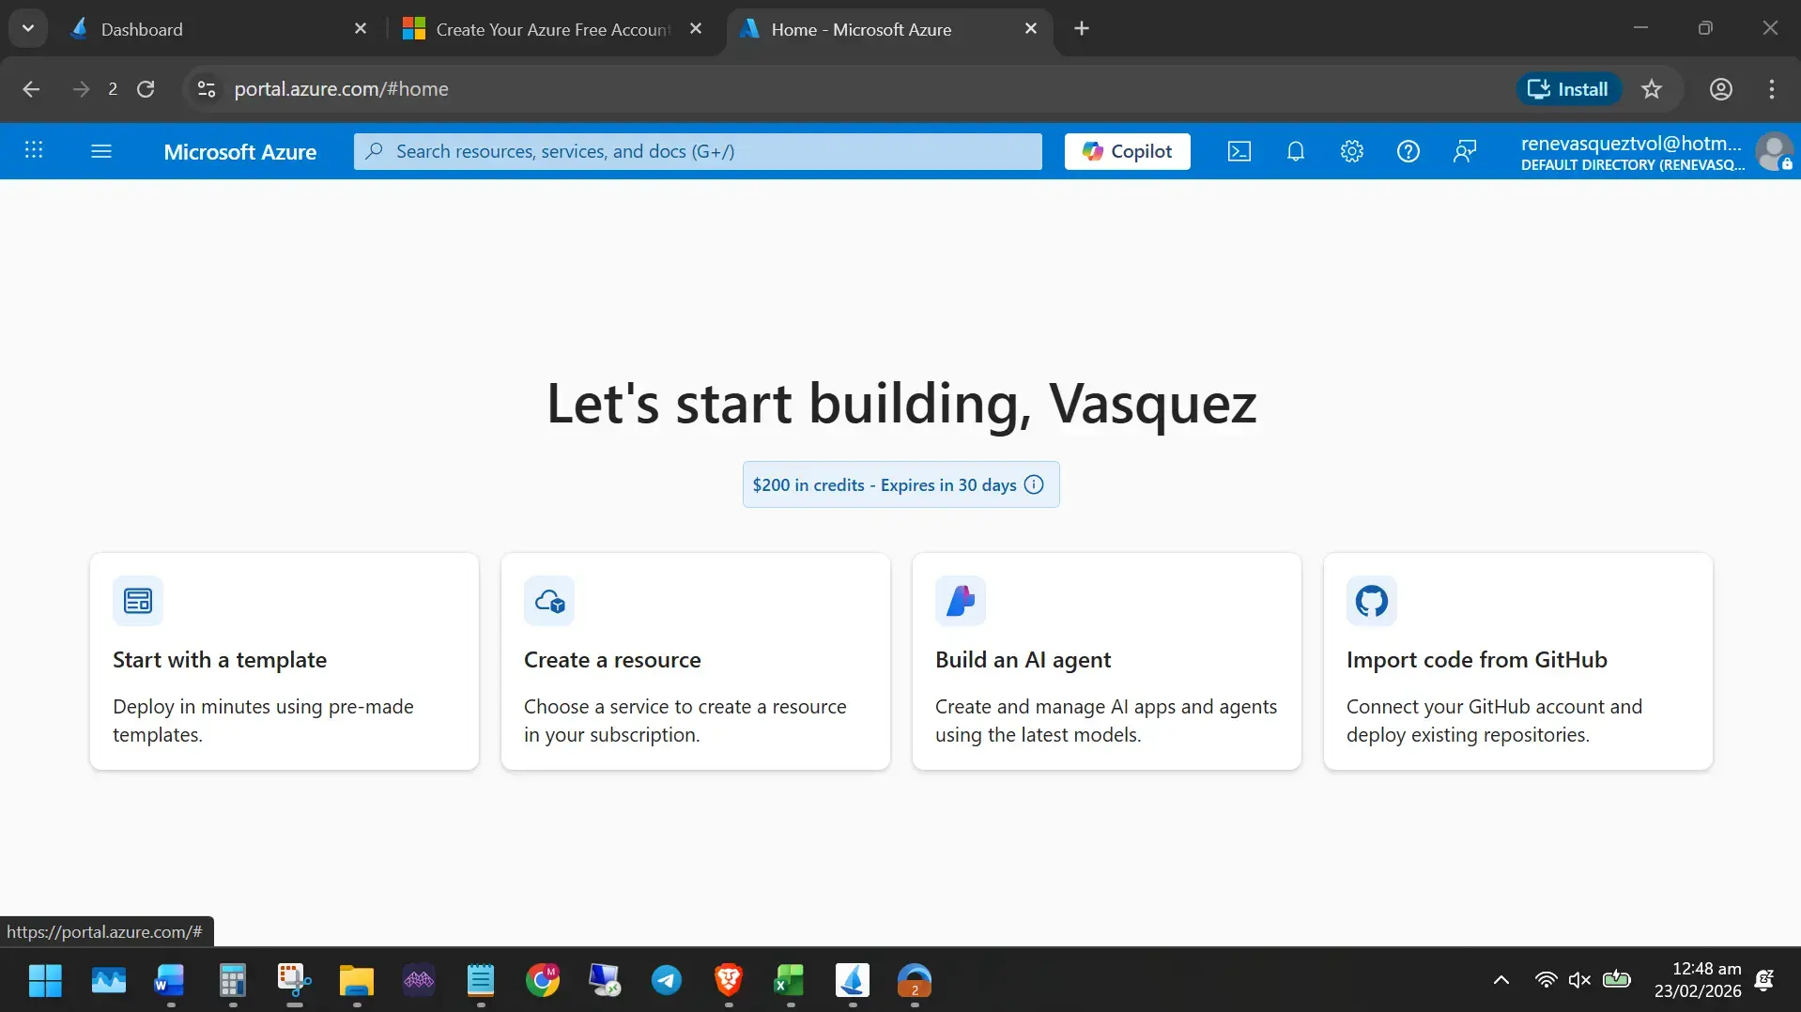The width and height of the screenshot is (1801, 1012).
Task: Open the Support and troubleshooting help icon
Action: [1408, 151]
